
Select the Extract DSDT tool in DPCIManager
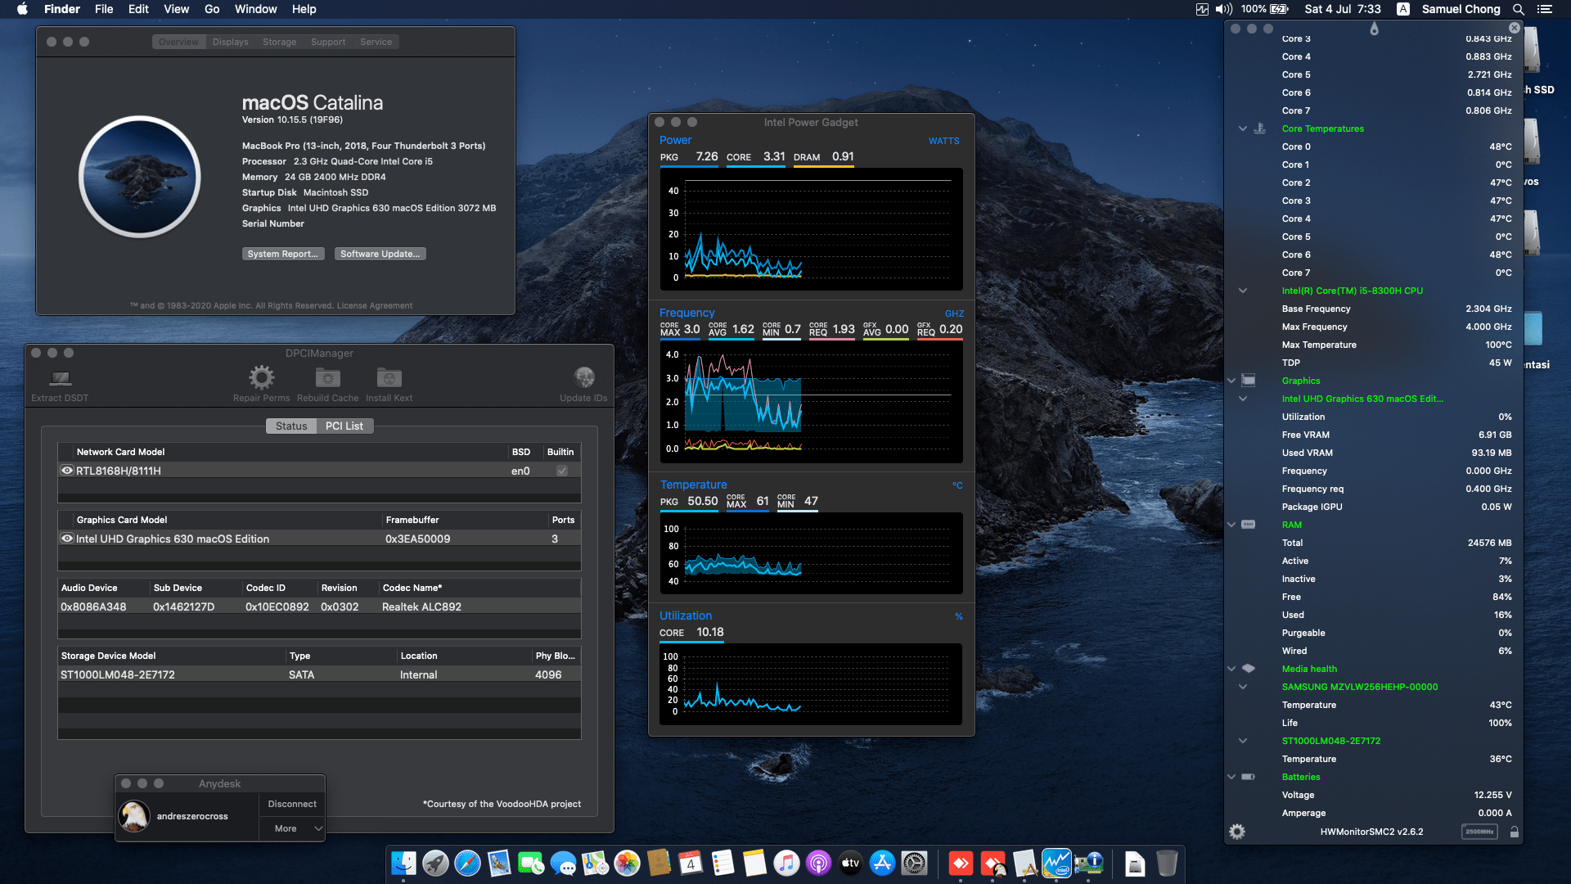(x=58, y=378)
